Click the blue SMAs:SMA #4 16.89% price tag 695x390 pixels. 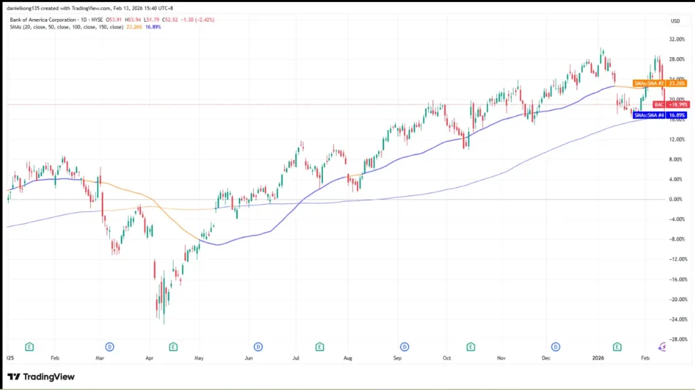(x=660, y=115)
